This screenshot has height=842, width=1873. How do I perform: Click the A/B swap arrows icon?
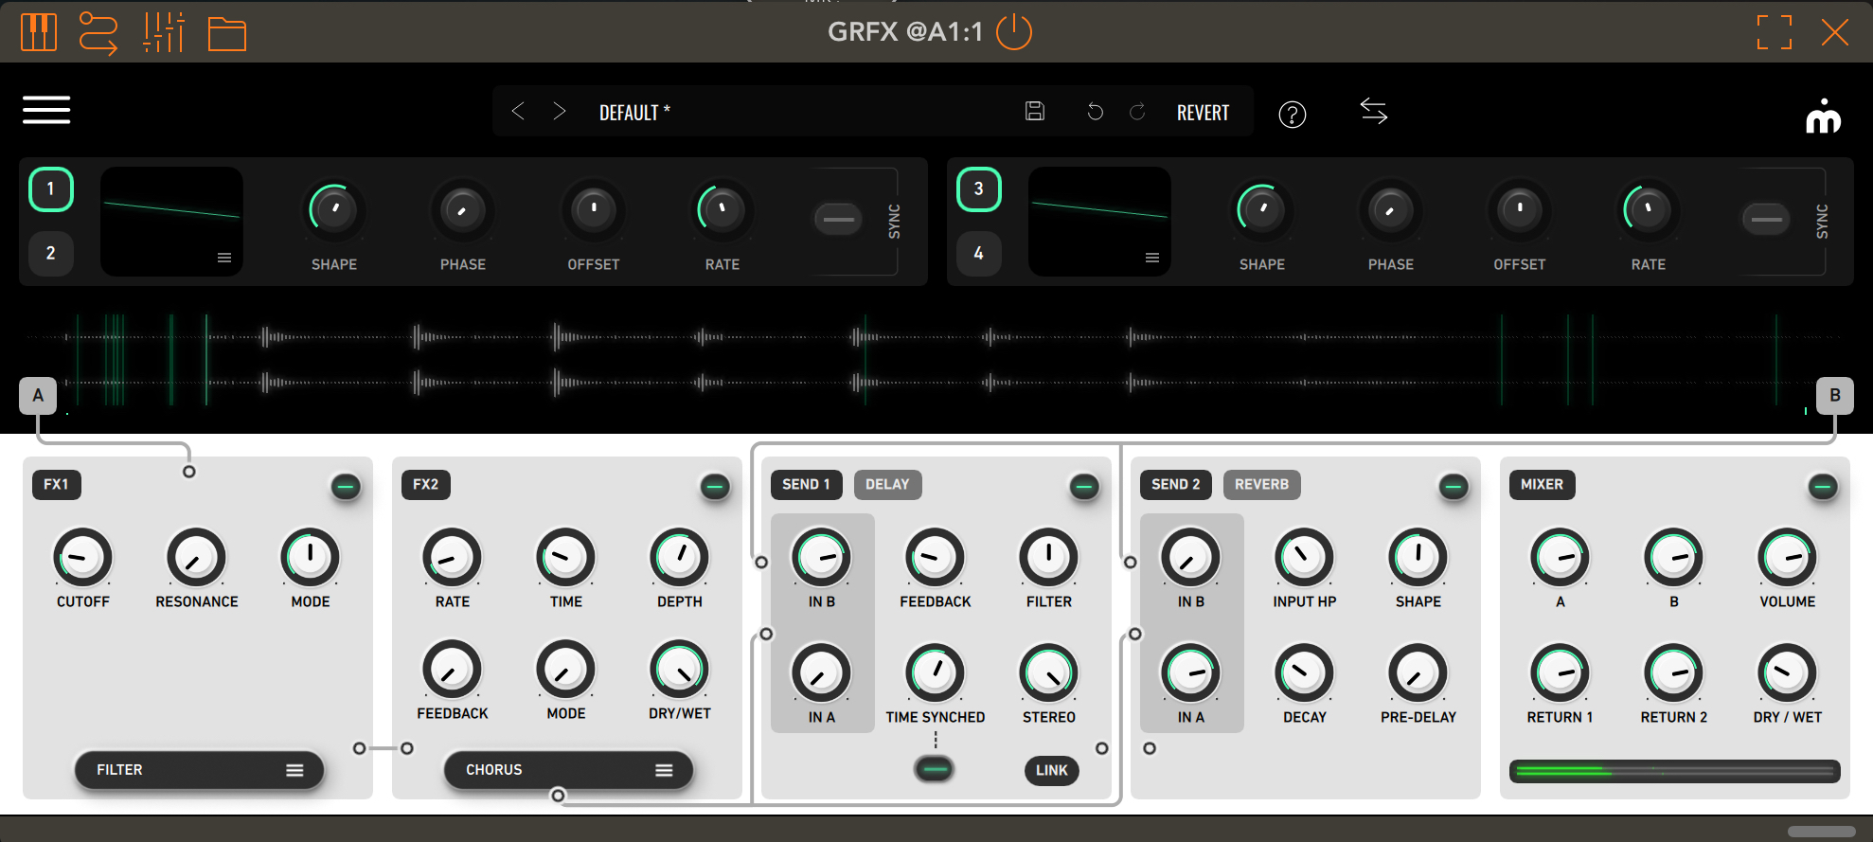pyautogui.click(x=1373, y=112)
